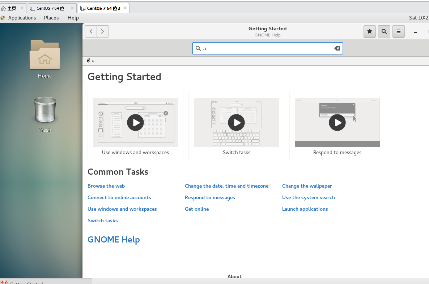Open Change the date, time and timezone
This screenshot has height=284, width=429.
pyautogui.click(x=226, y=186)
